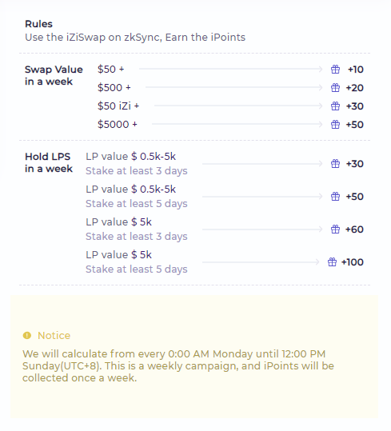Click LP value $ 5k stake 3 days text
The width and height of the screenshot is (391, 431).
pyautogui.click(x=137, y=229)
